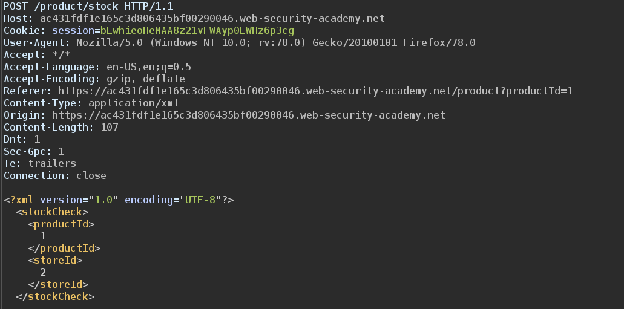Place cursor at productId value 1
Image resolution: width=624 pixels, height=309 pixels.
click(43, 236)
